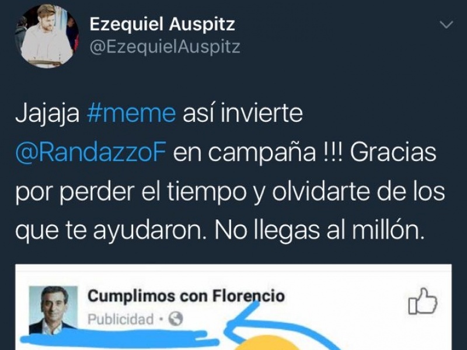Click the Publicidad sponsored label
This screenshot has height=350, width=467.
click(121, 319)
